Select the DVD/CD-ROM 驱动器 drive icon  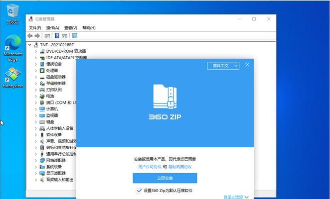(42, 51)
